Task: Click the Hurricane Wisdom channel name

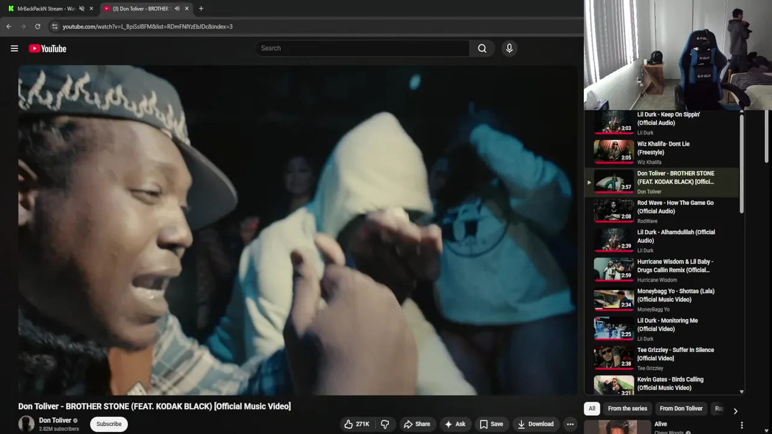Action: [657, 280]
